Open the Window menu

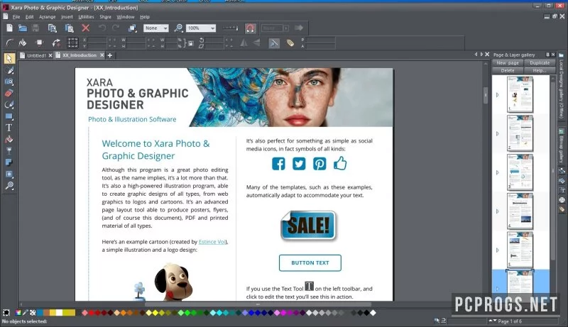126,16
